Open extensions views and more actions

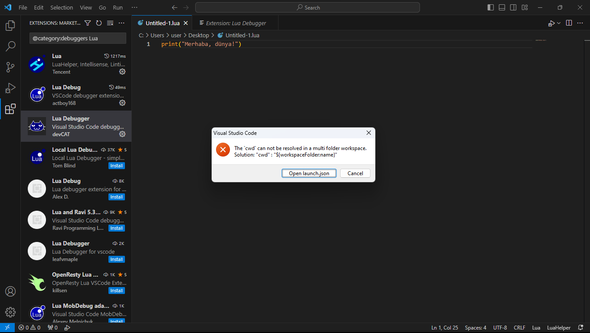pos(121,23)
